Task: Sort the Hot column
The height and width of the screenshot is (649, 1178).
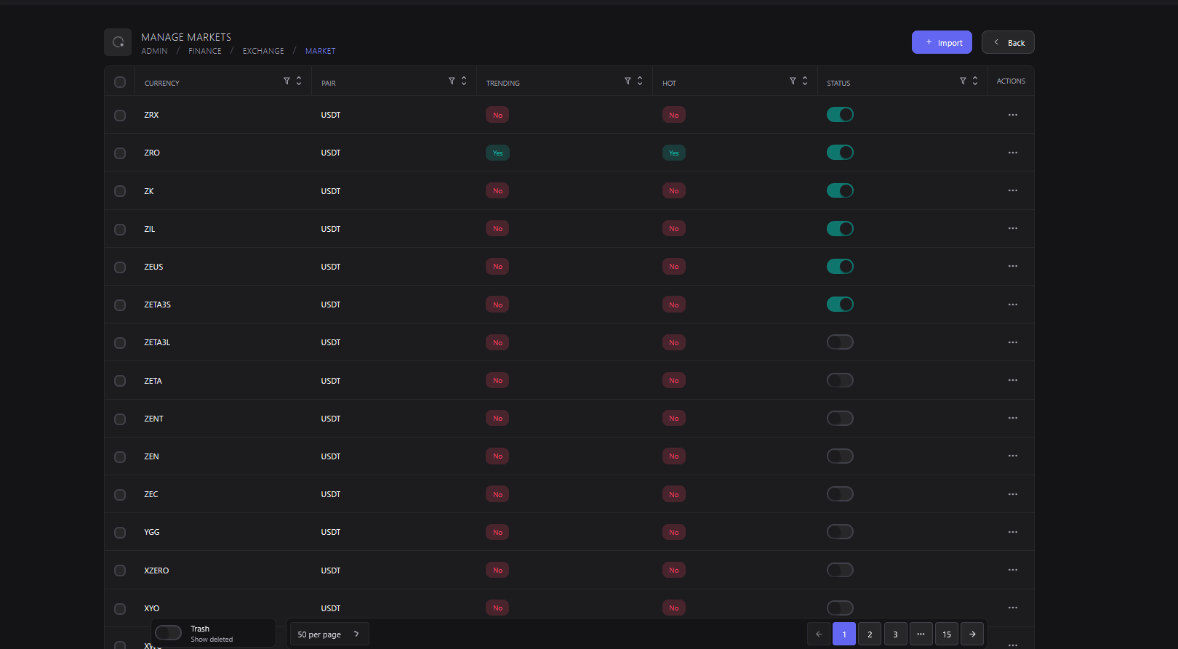Action: coord(805,81)
